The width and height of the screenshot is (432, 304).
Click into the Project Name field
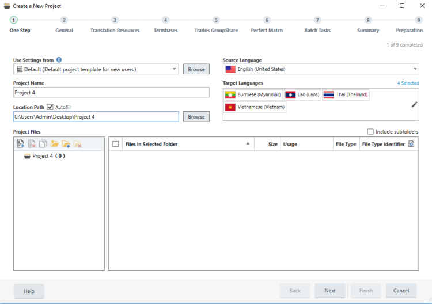tap(111, 93)
